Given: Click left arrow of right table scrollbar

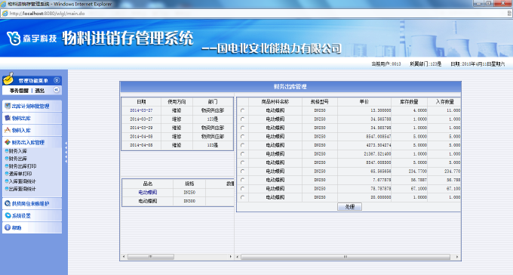Looking at the screenshot, I should click(238, 257).
